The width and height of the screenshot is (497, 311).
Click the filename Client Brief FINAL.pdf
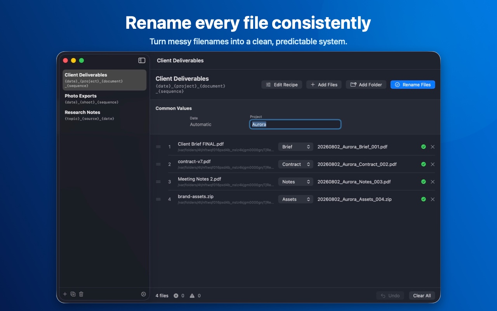[x=201, y=144]
